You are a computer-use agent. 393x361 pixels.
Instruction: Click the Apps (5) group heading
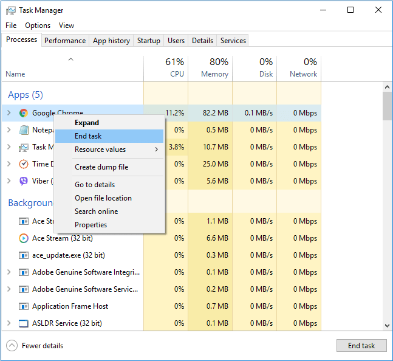(26, 95)
